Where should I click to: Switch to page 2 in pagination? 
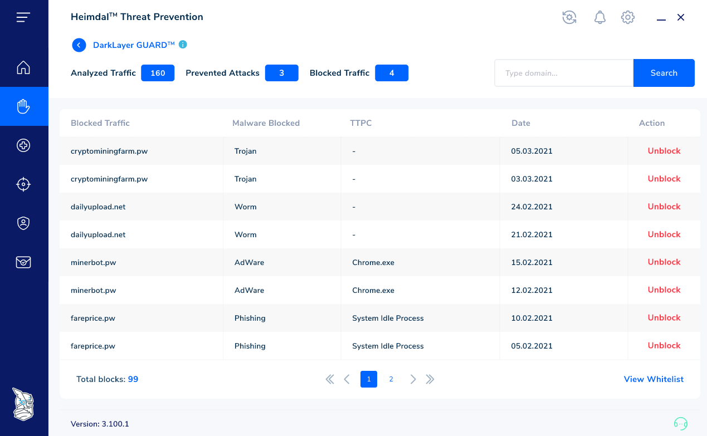click(x=391, y=379)
